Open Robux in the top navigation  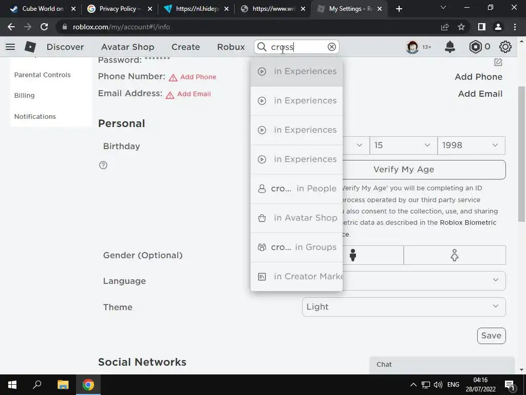click(231, 47)
